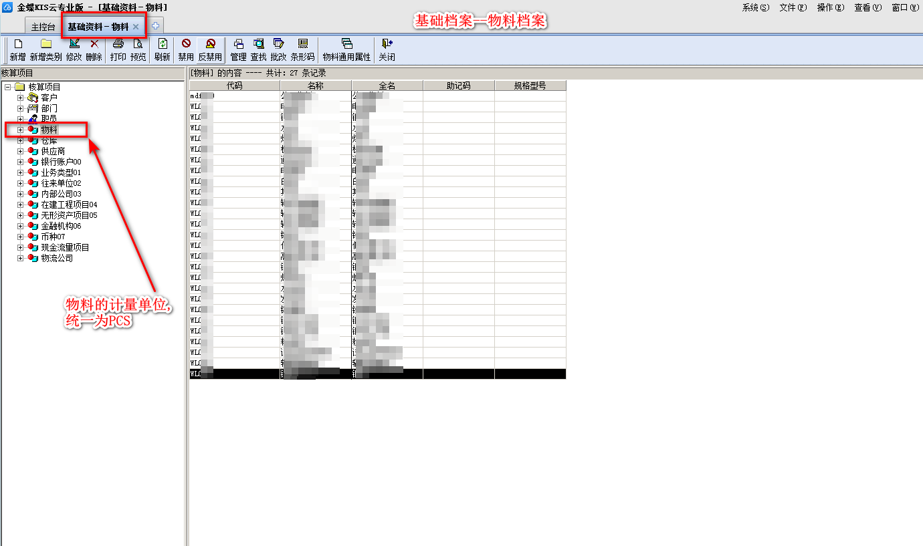
Task: Click the 新增 (New) toolbar icon
Action: [x=18, y=44]
